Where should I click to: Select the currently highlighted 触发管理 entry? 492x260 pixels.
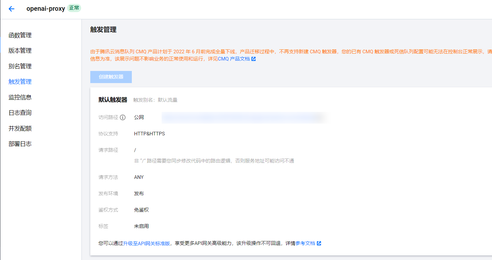point(20,81)
